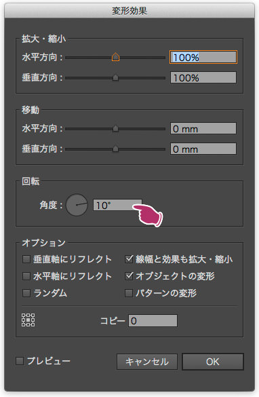Viewport: 259px width, 397px height.
Task: Click the move 水平方向 slider handle
Action: (x=115, y=128)
